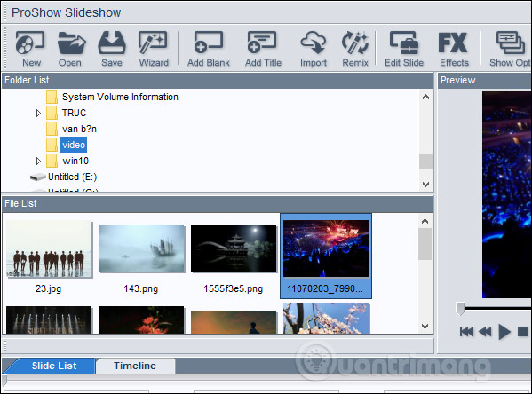Screen dimensions: 532x394
Task: Click the 23.jpg file name label
Action: click(48, 288)
